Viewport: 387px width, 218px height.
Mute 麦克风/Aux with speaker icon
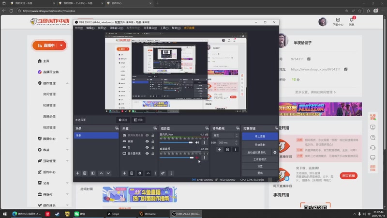point(197,142)
